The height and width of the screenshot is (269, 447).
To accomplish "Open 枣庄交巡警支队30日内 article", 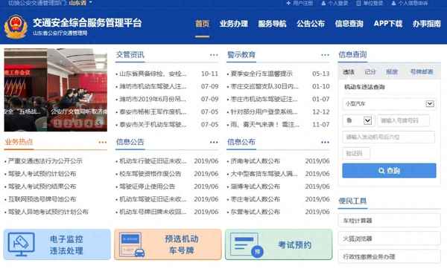I will point(264,86).
